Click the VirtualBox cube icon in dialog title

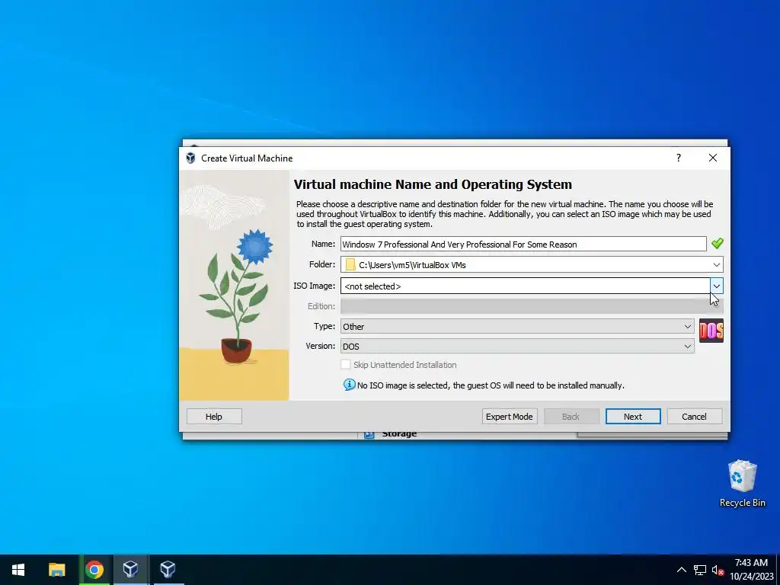click(x=190, y=158)
